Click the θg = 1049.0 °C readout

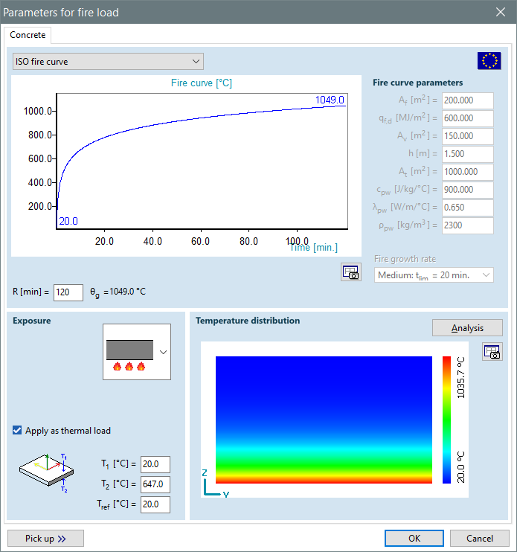coord(118,292)
